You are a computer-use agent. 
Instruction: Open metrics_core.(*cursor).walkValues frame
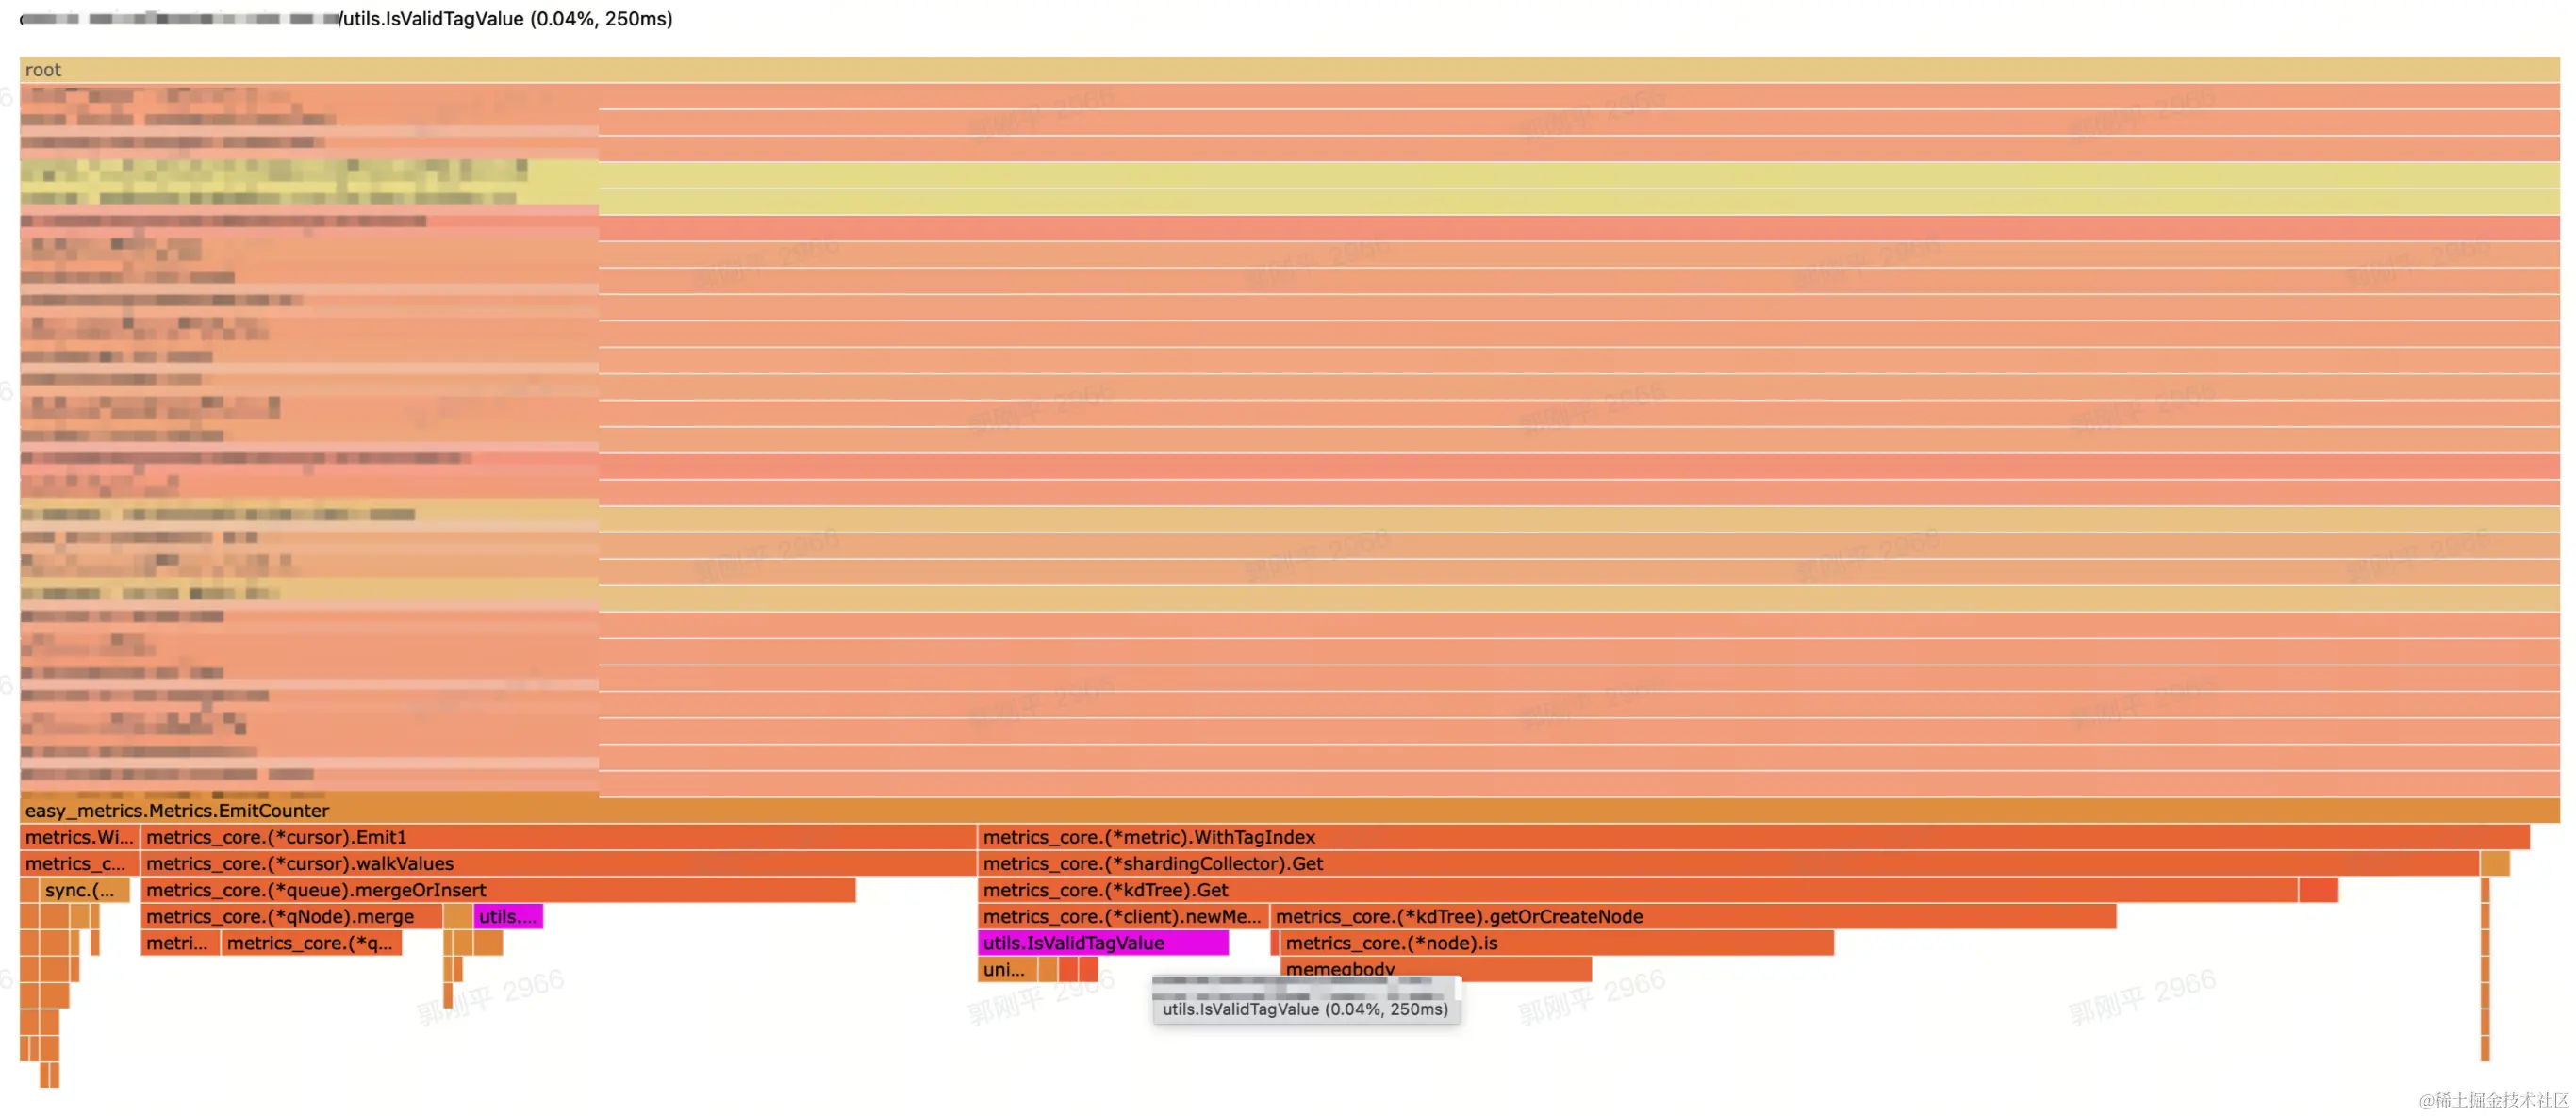[x=558, y=864]
